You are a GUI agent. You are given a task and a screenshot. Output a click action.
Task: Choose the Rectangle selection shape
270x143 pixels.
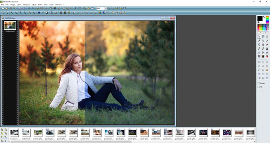coord(259,62)
